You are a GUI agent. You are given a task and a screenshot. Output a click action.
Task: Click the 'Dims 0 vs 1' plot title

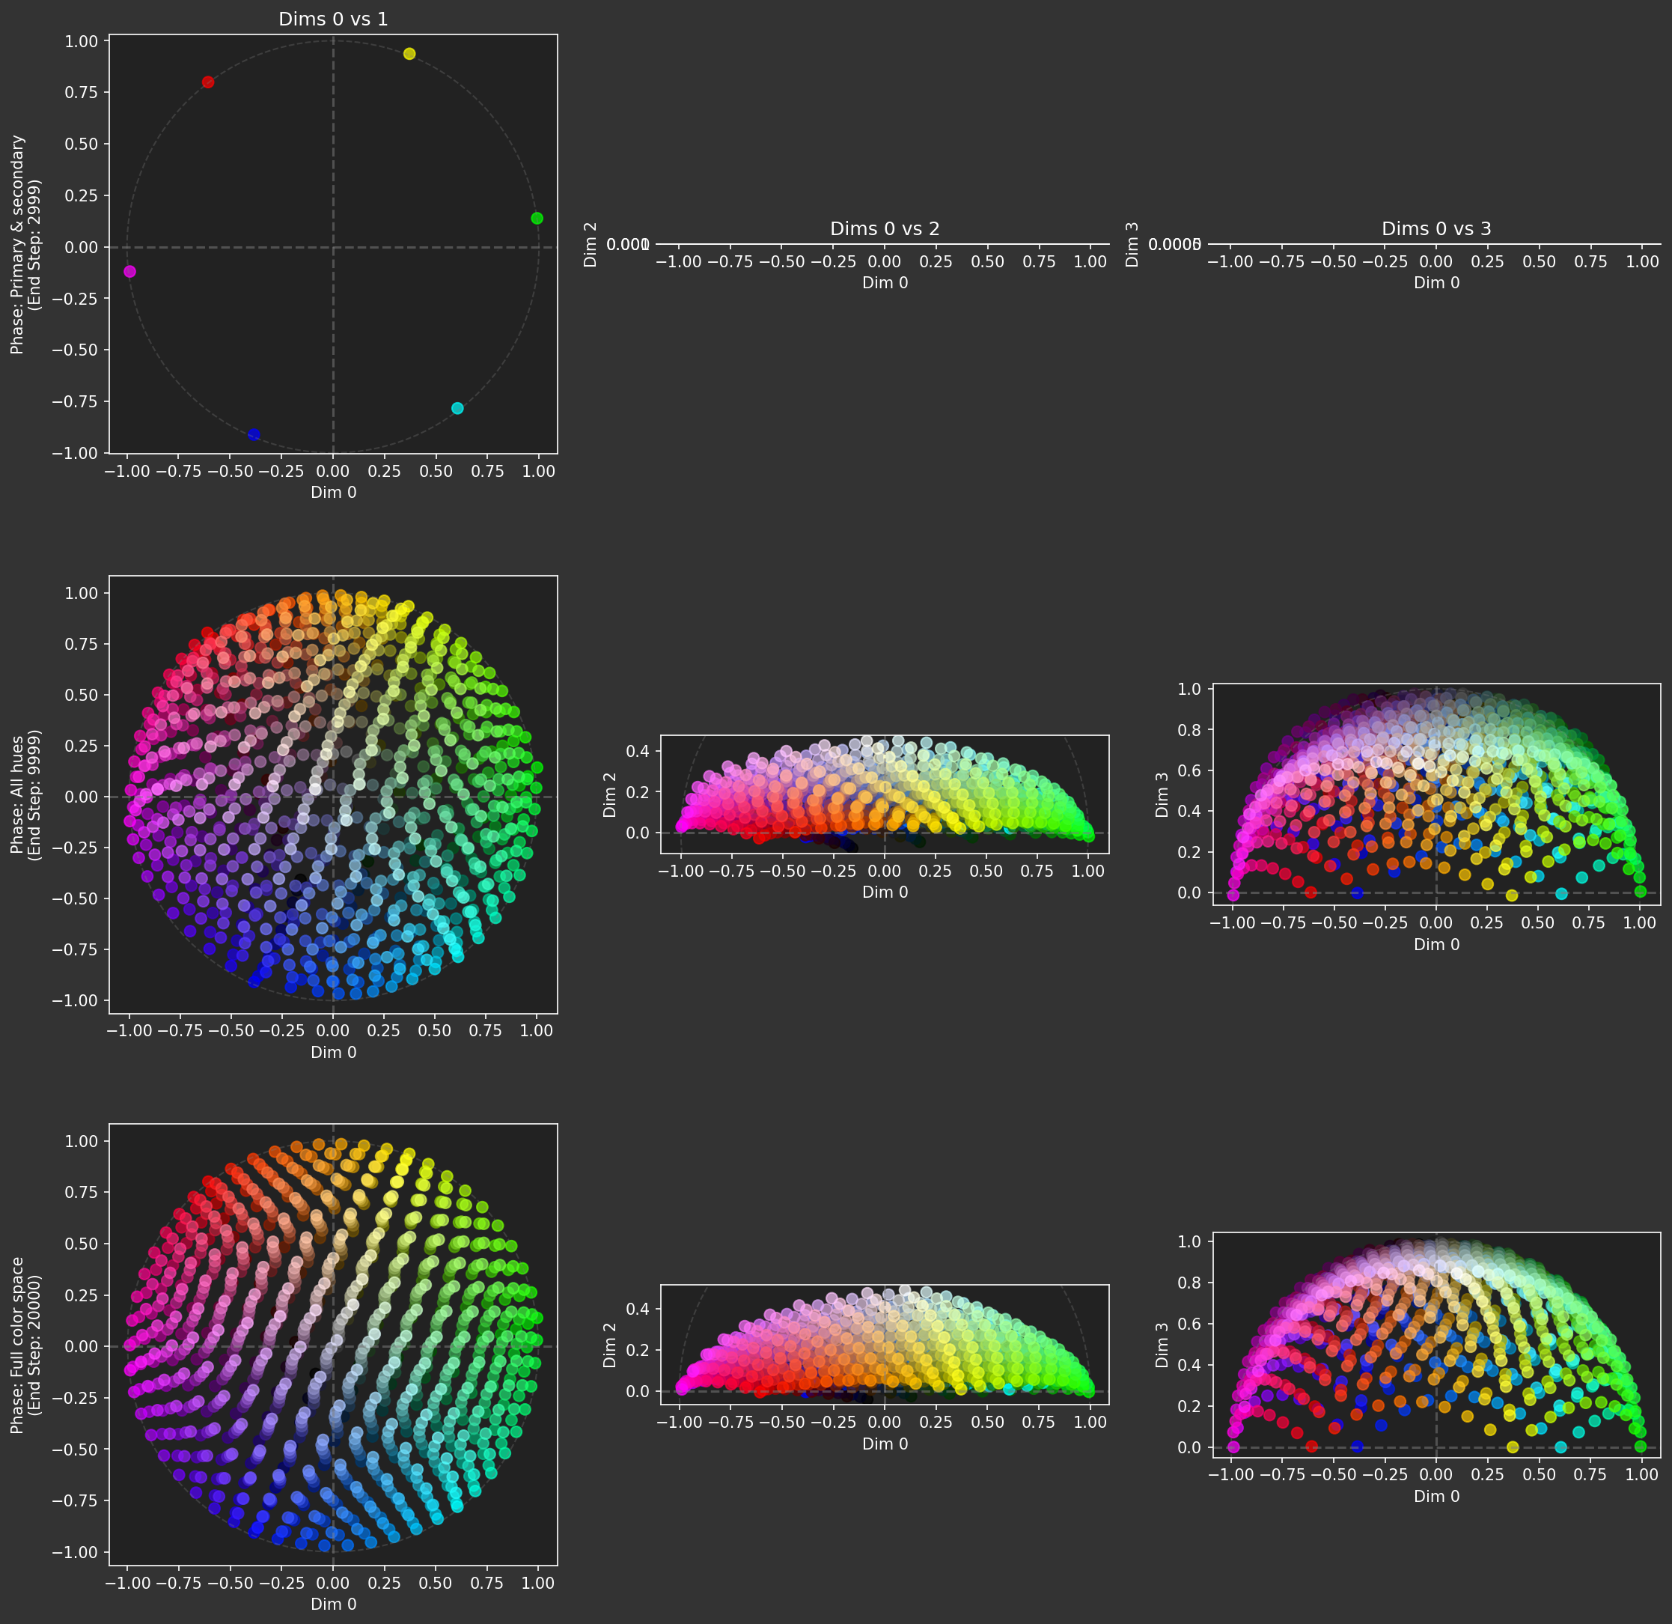point(333,18)
